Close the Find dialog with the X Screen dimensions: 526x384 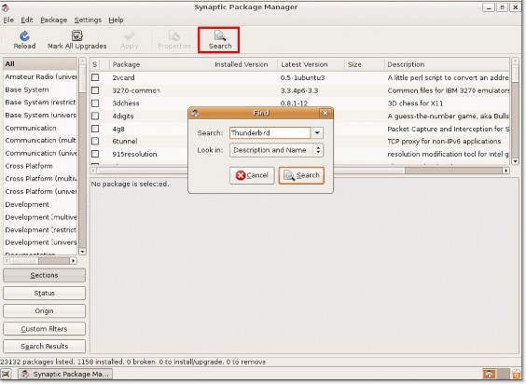point(325,113)
